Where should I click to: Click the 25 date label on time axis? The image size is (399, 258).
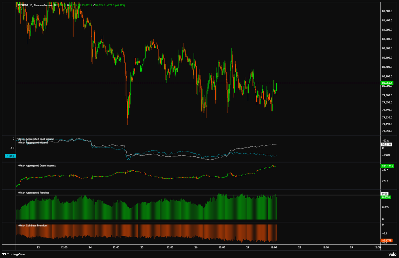(x=142, y=248)
